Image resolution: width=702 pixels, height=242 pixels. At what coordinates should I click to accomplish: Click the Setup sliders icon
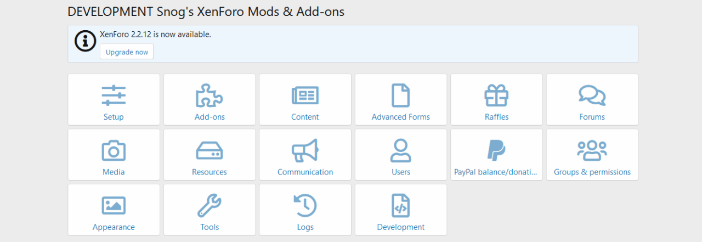(x=114, y=95)
